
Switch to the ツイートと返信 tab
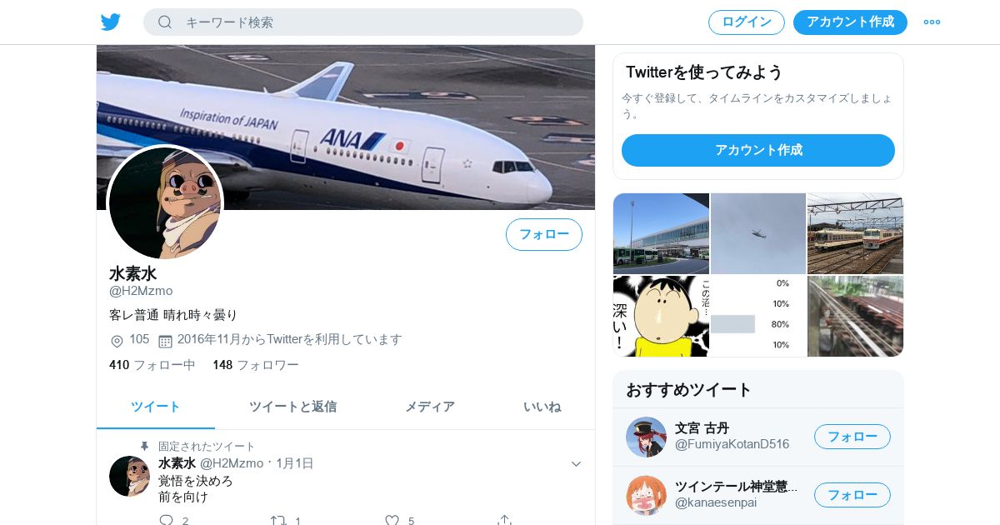pyautogui.click(x=292, y=407)
